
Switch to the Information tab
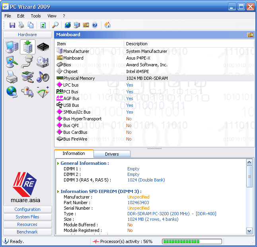click(74, 153)
